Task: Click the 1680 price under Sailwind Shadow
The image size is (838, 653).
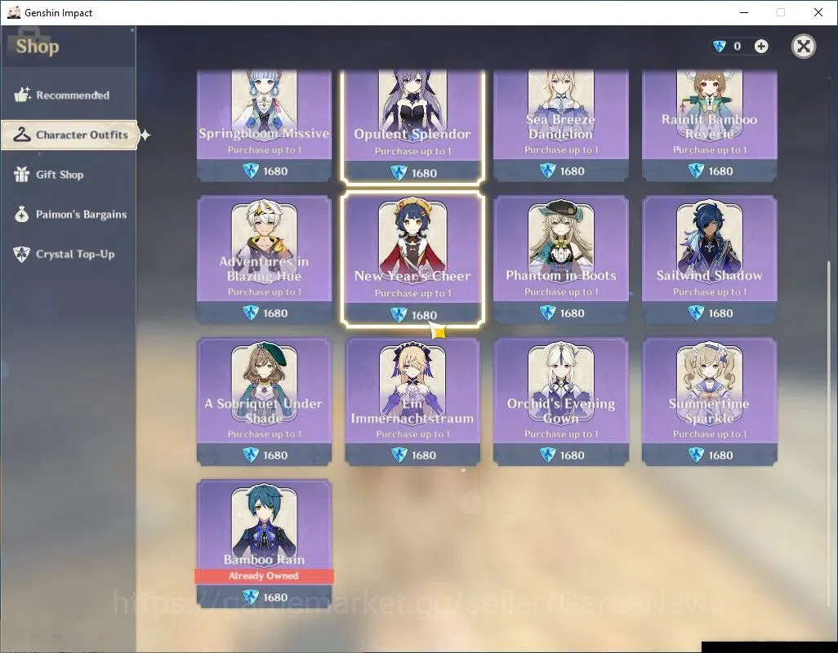Action: click(x=720, y=313)
